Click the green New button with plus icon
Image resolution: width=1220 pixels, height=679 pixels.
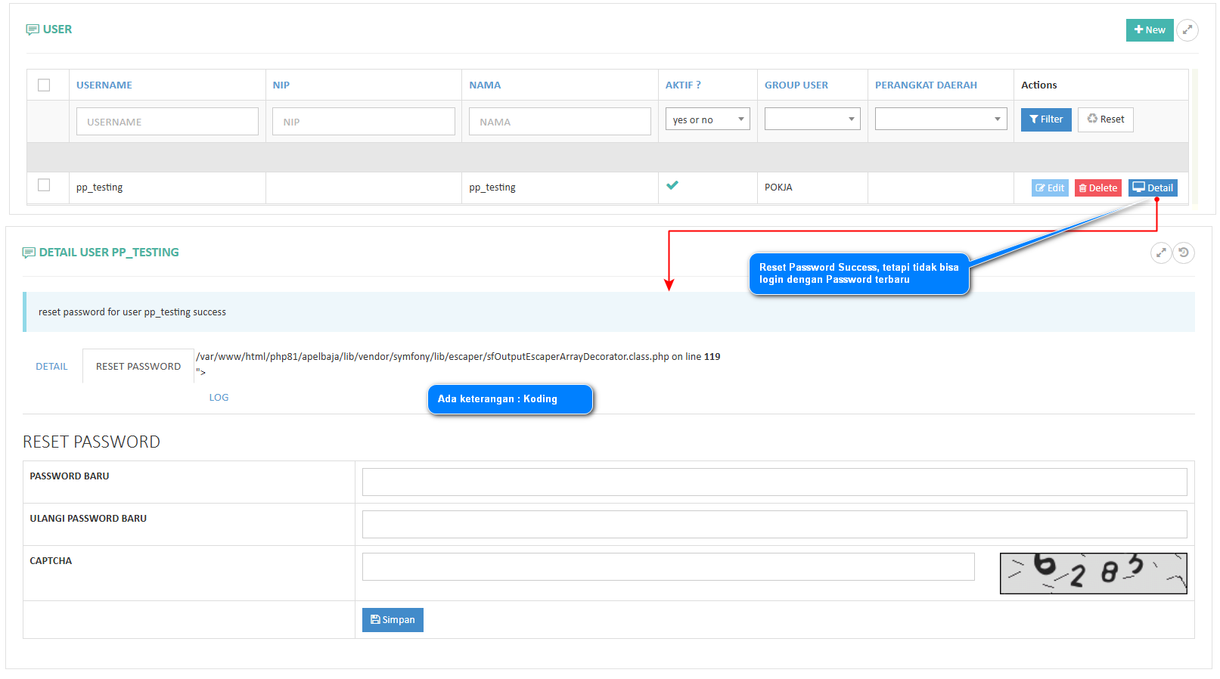click(1149, 30)
